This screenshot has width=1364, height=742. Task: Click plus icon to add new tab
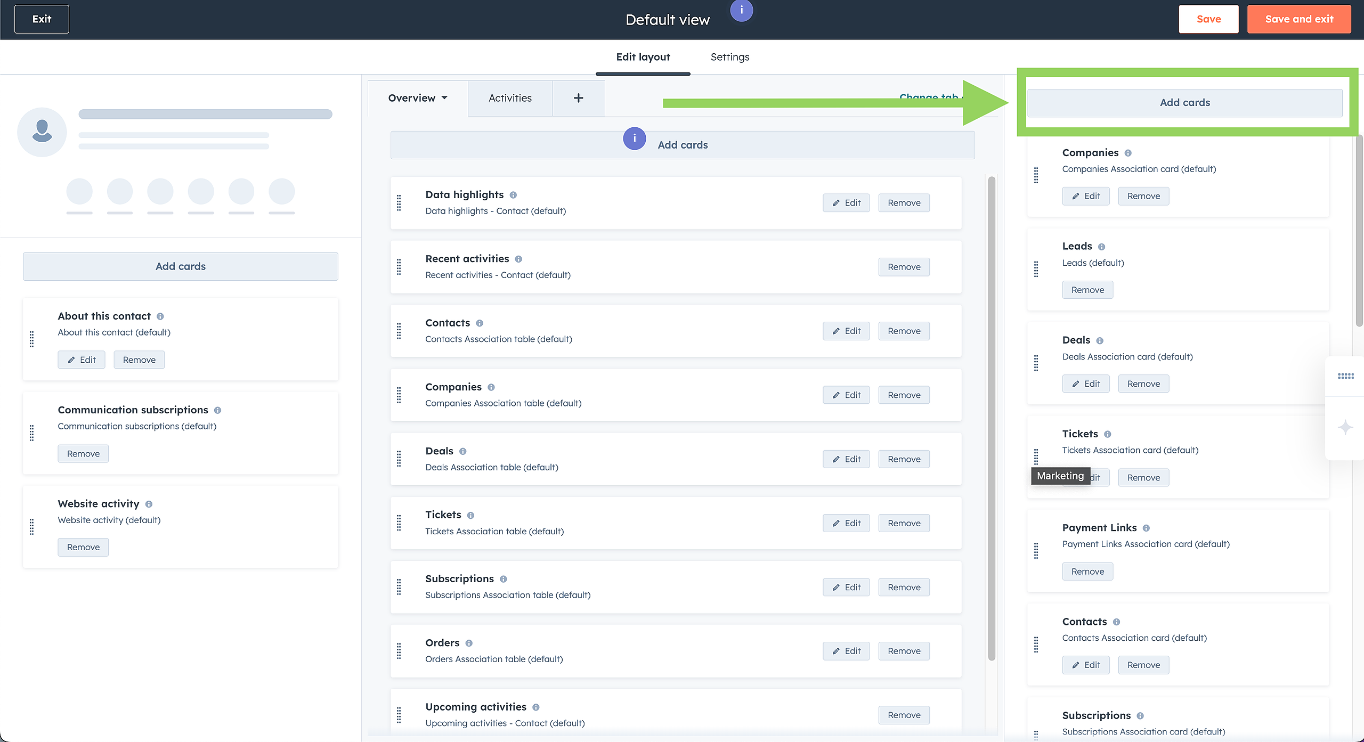click(x=578, y=98)
